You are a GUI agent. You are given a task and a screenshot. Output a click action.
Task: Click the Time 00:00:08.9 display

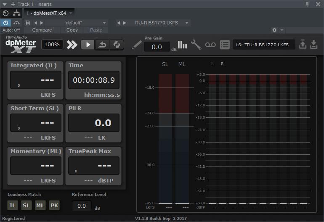coord(94,80)
